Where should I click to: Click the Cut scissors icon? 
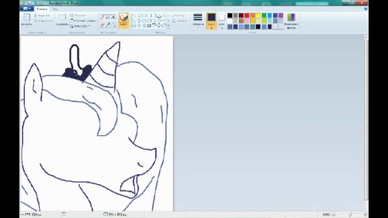35,15
